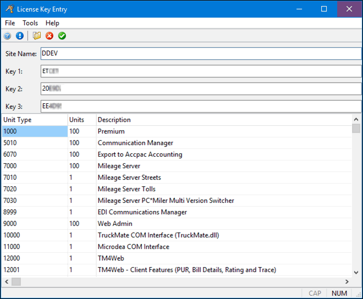Open the File menu

click(10, 23)
